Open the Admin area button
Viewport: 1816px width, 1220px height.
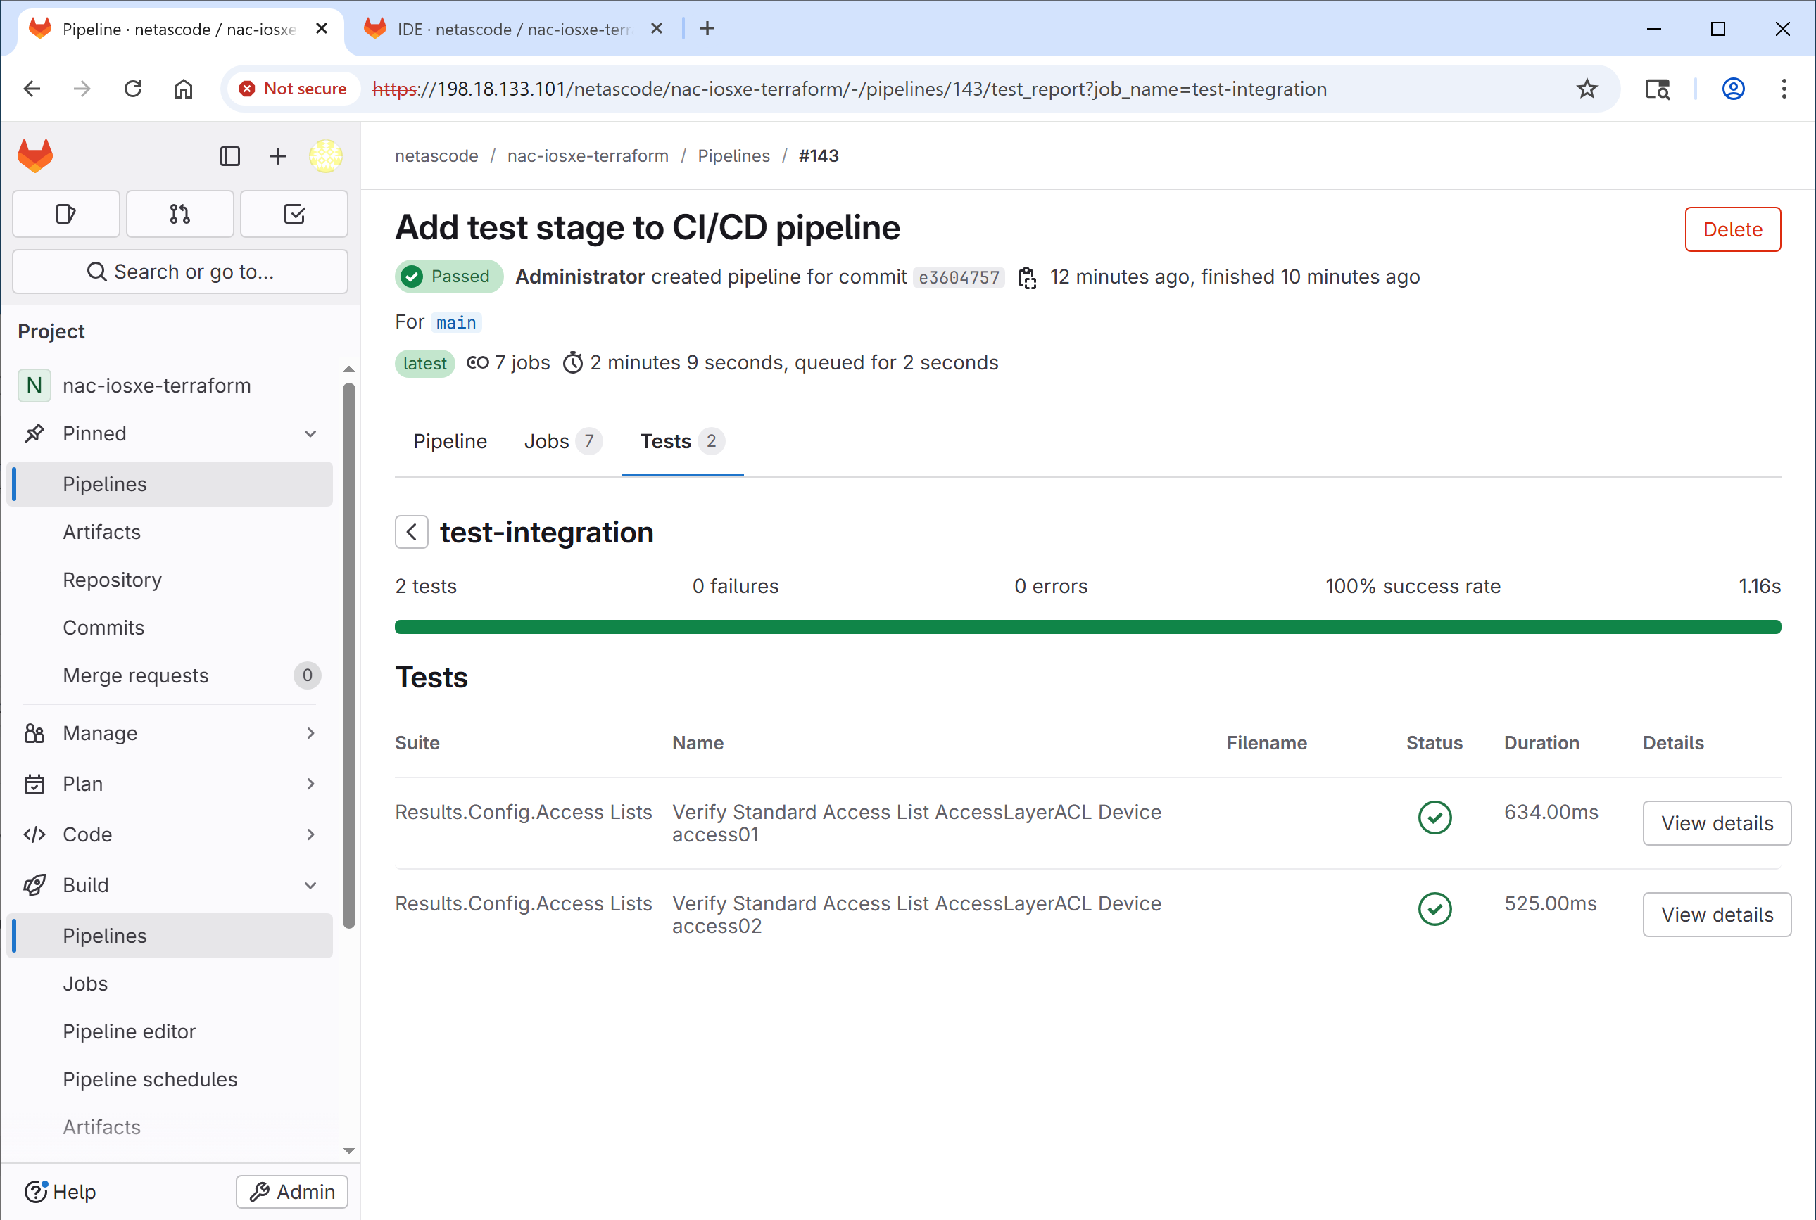292,1191
